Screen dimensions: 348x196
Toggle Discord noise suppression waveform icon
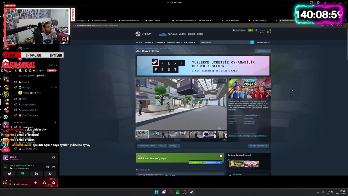click(x=48, y=167)
